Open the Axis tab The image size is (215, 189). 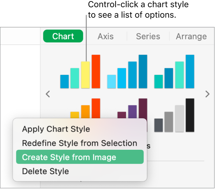click(105, 36)
